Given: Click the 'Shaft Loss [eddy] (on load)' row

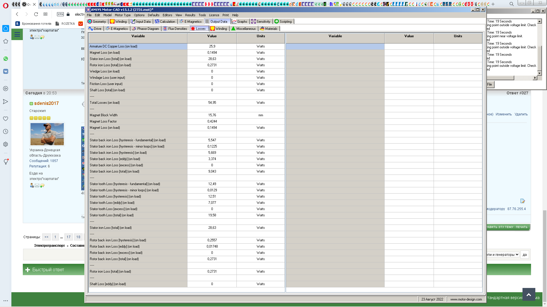Looking at the screenshot, I should [187, 284].
